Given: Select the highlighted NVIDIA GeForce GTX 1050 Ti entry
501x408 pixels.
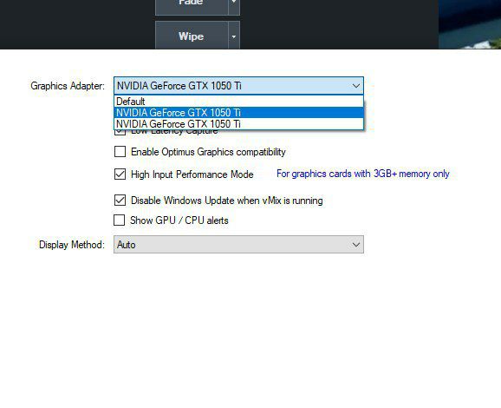Looking at the screenshot, I should [x=238, y=113].
